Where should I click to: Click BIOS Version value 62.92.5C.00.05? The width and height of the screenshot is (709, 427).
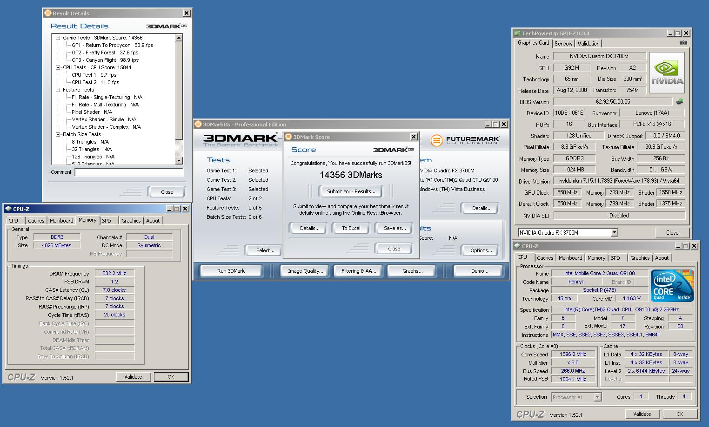[x=613, y=102]
